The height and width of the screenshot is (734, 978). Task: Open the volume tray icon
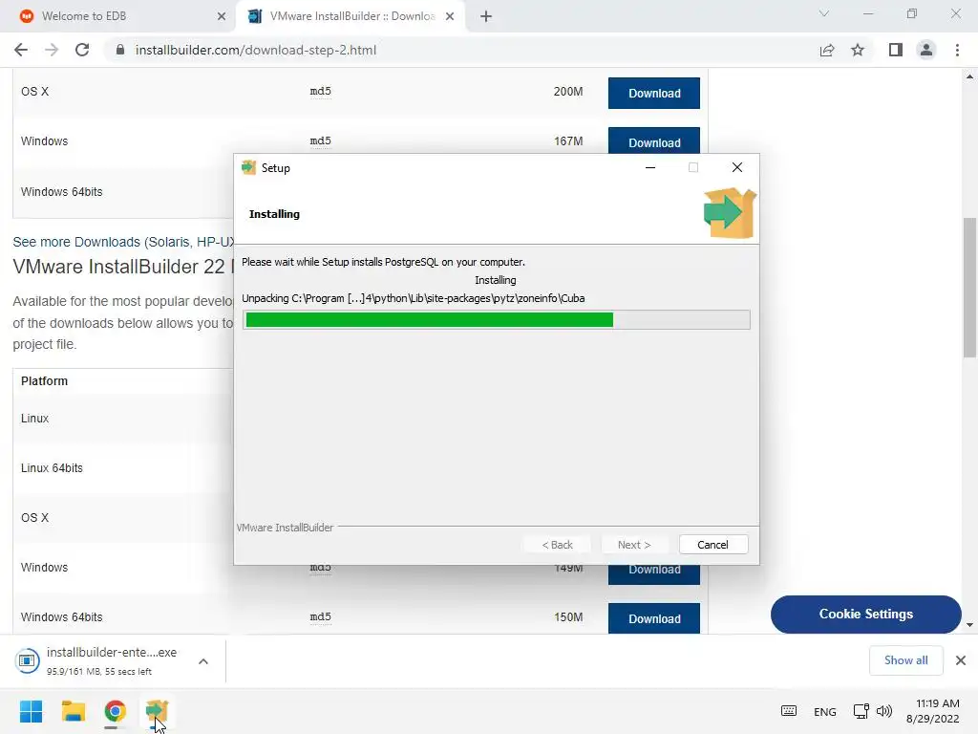tap(883, 711)
